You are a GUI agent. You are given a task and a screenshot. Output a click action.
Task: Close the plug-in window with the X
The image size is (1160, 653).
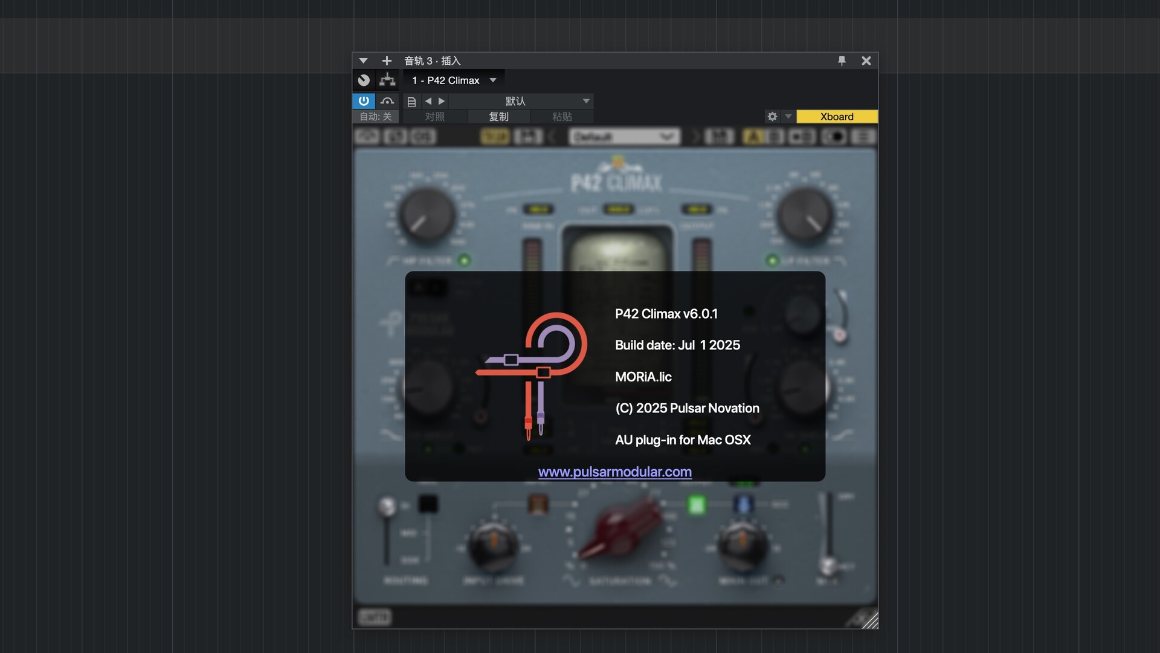pyautogui.click(x=866, y=61)
